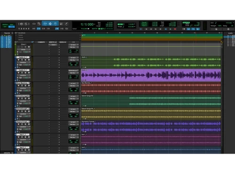The image size is (235, 176).
Task: Open Audio 1_1 track input selector
Action: click(x=73, y=70)
